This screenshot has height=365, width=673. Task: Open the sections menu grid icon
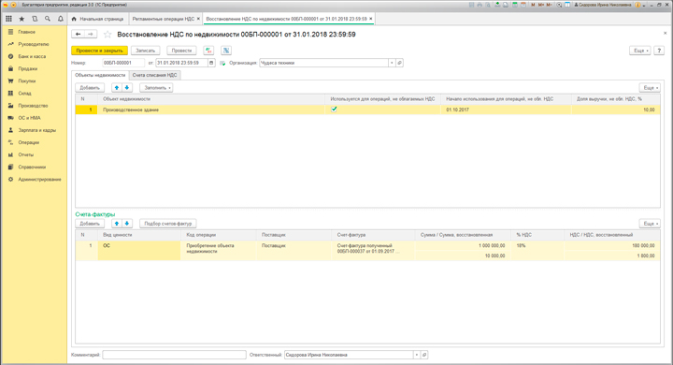(8, 19)
